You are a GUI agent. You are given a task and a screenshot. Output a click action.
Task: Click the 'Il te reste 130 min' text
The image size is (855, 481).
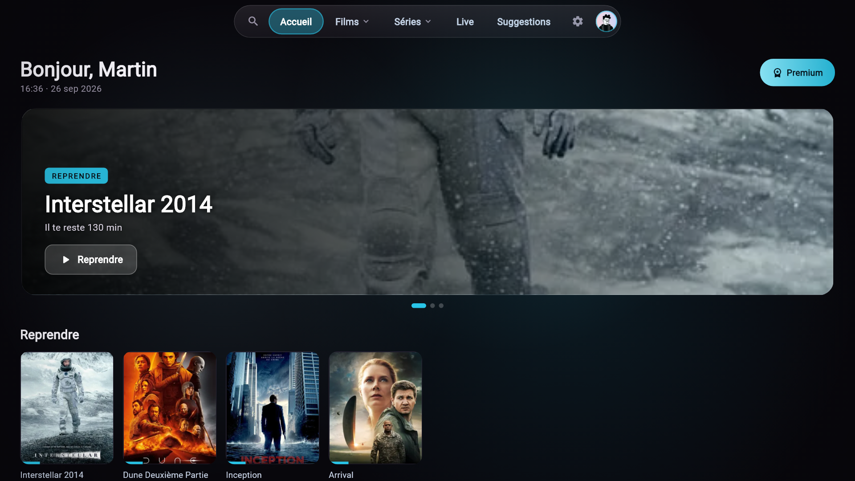coord(83,228)
